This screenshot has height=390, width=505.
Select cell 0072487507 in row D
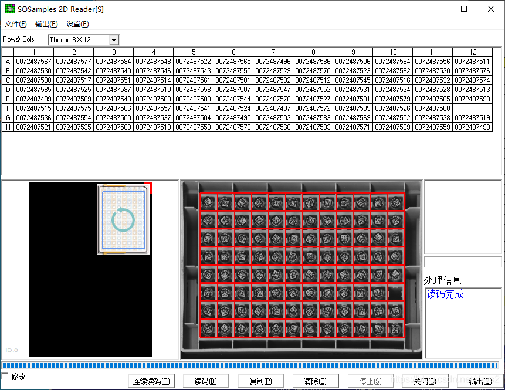tap(233, 89)
